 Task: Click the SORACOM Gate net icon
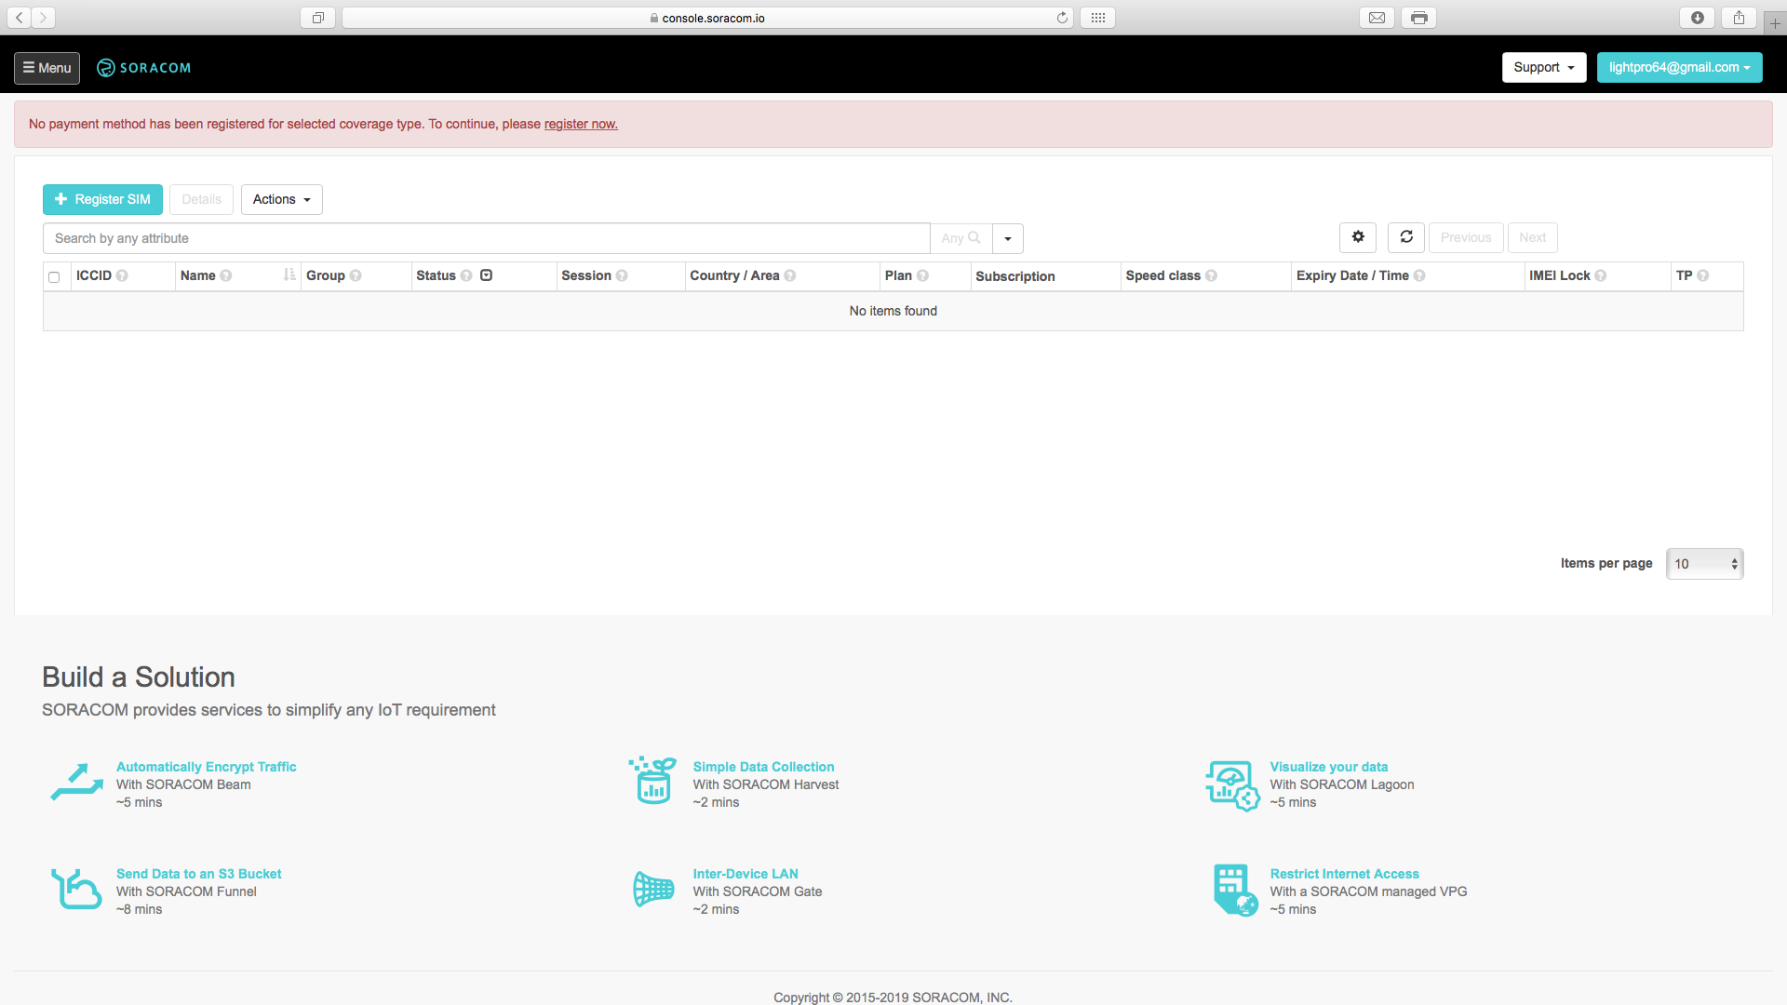click(653, 890)
